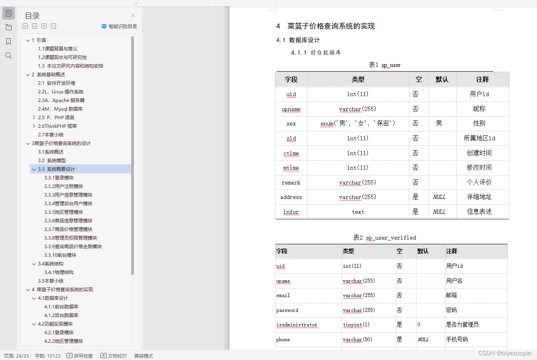Image resolution: width=537 pixels, height=360 pixels.
Task: Open '3.5本章小结' heading
Action: (x=50, y=281)
